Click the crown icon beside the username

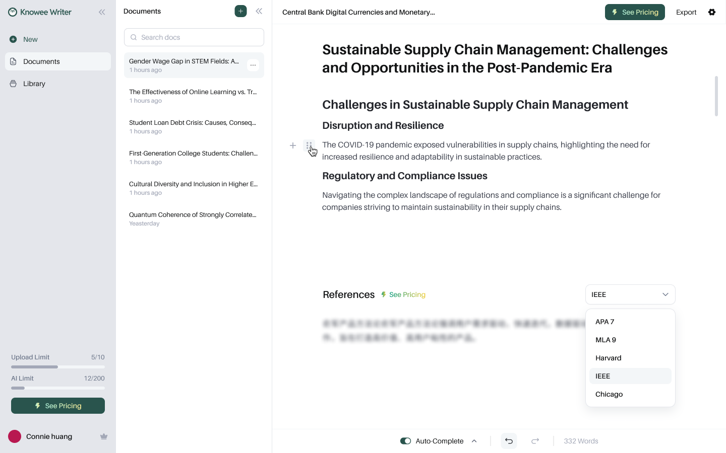[104, 436]
